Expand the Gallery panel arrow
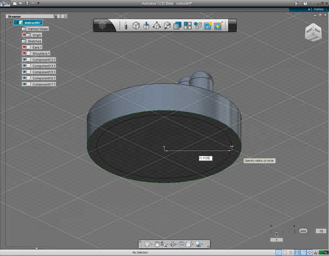 click(309, 9)
